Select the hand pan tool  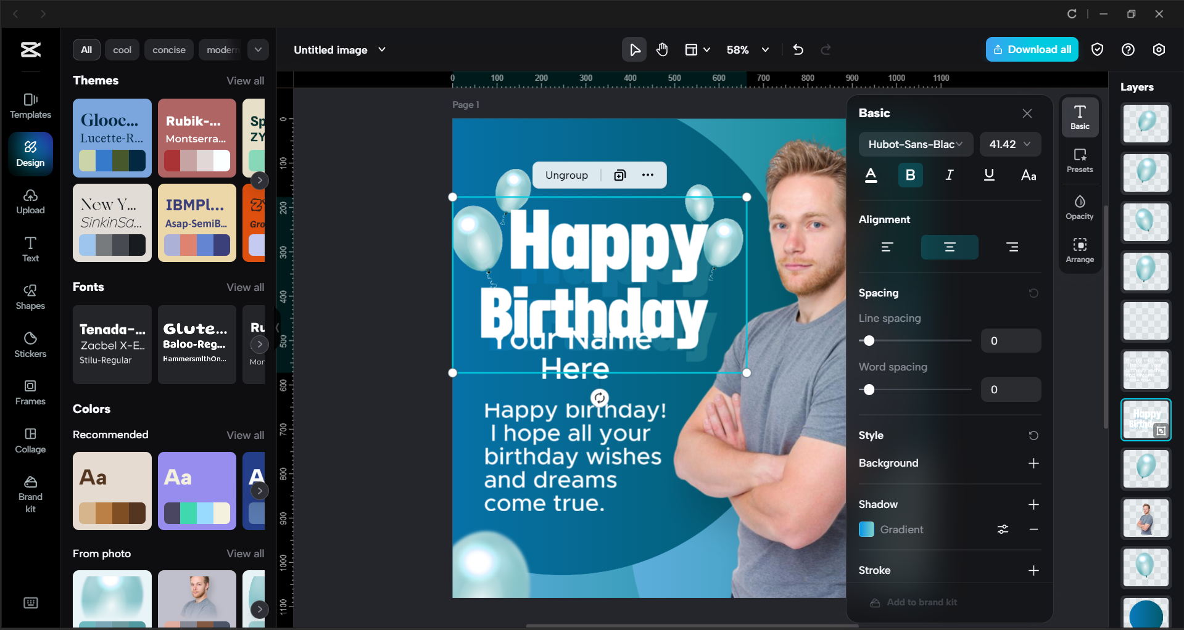(662, 50)
